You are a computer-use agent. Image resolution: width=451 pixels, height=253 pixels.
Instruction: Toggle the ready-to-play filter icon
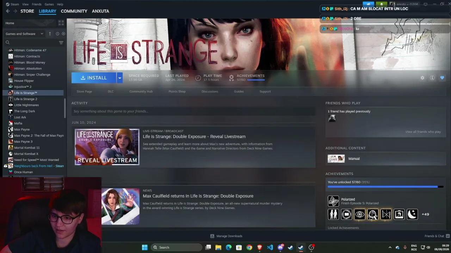[x=63, y=34]
